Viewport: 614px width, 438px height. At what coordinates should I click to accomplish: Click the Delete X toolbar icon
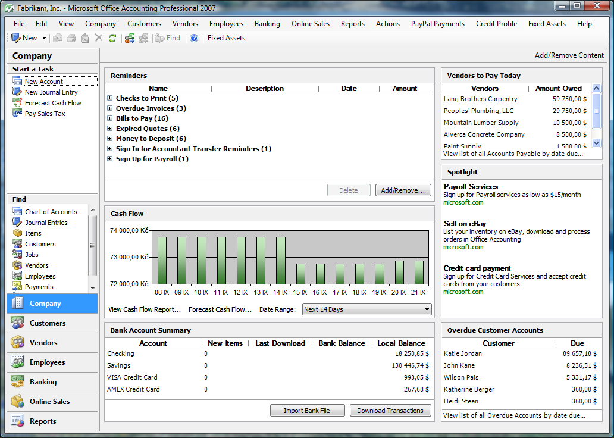click(99, 38)
